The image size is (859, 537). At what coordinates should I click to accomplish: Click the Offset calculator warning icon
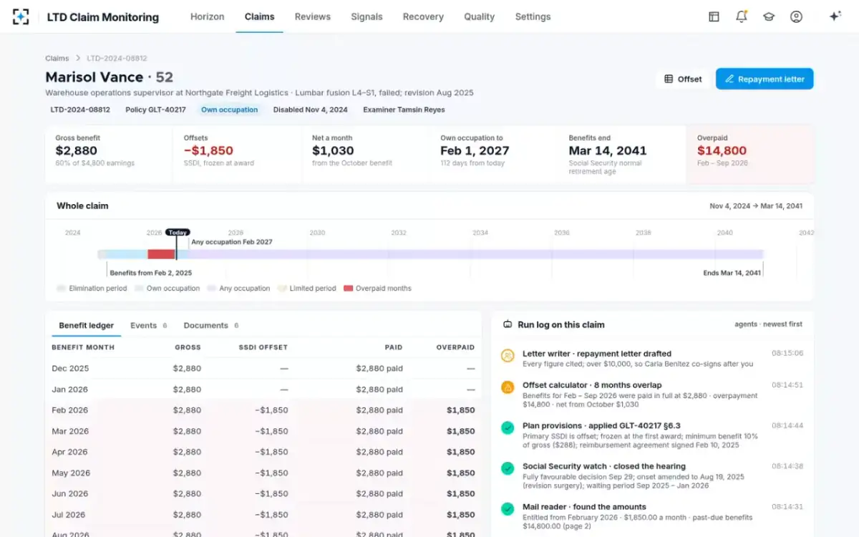[x=508, y=387]
